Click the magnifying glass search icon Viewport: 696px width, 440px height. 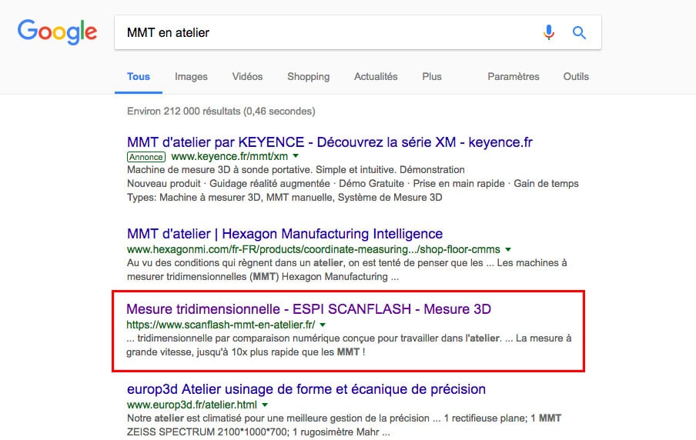coord(579,32)
